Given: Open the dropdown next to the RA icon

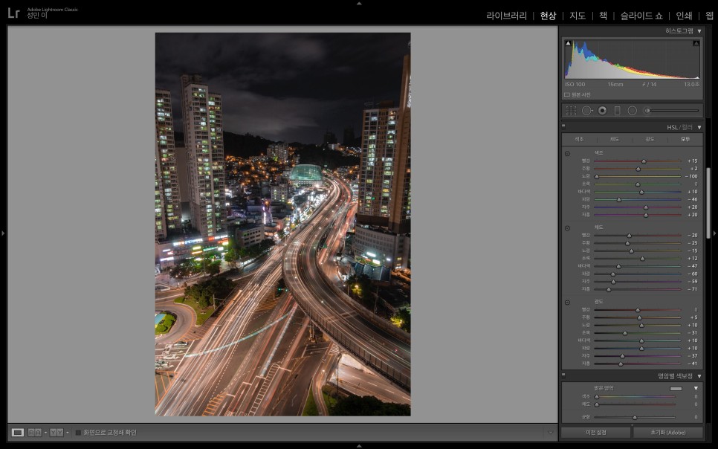Looking at the screenshot, I should (x=45, y=433).
